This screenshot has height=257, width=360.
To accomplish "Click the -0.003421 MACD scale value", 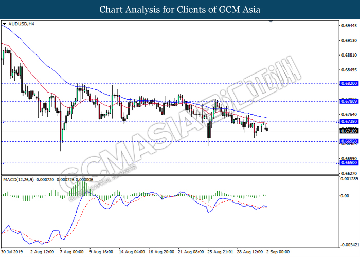I will point(350,245).
